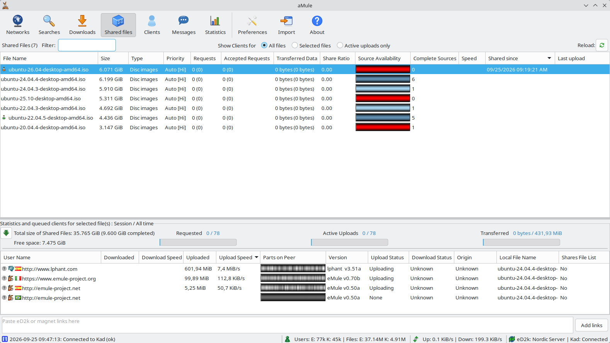610x343 pixels.
Task: Click the Transferred progress bar
Action: [522, 242]
